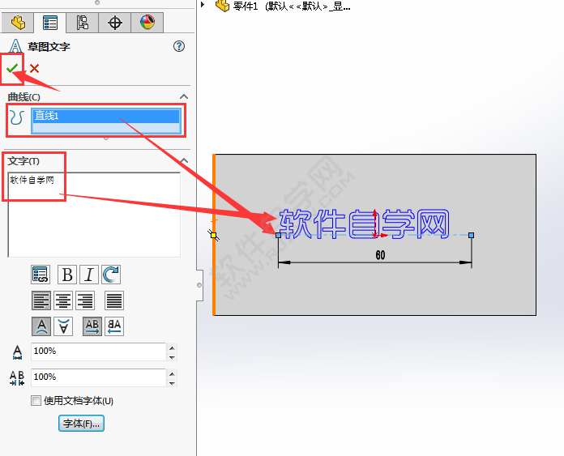Viewport: 564px width, 456px height.
Task: Click the width factor 100% field
Action: (98, 352)
